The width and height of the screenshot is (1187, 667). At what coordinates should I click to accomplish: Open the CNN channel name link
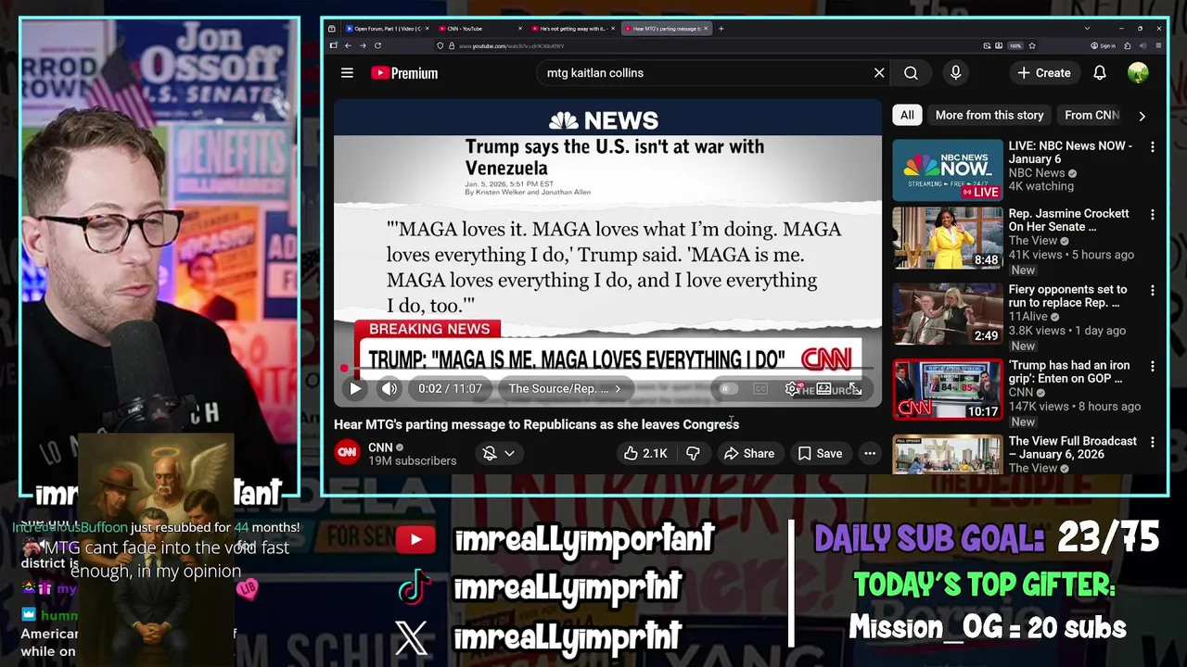coord(380,447)
